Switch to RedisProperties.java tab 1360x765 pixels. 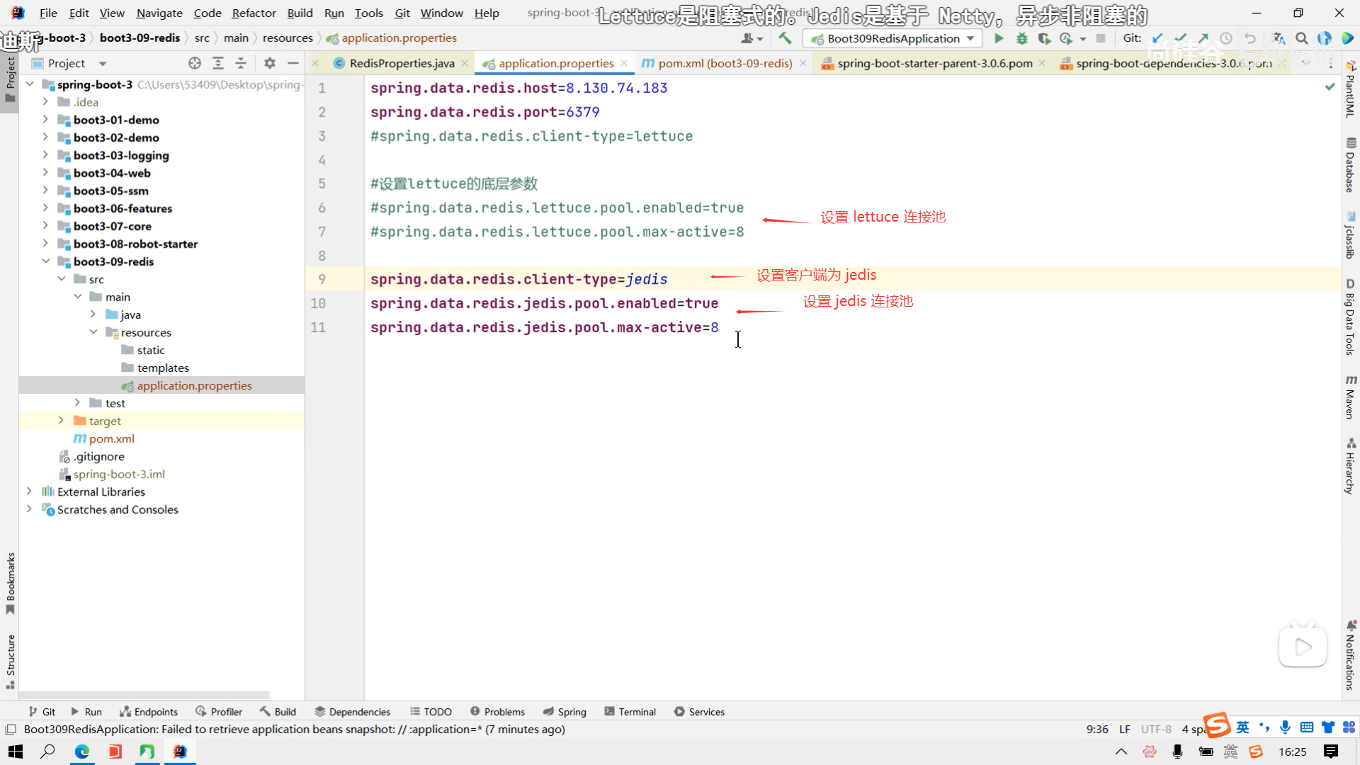coord(401,63)
